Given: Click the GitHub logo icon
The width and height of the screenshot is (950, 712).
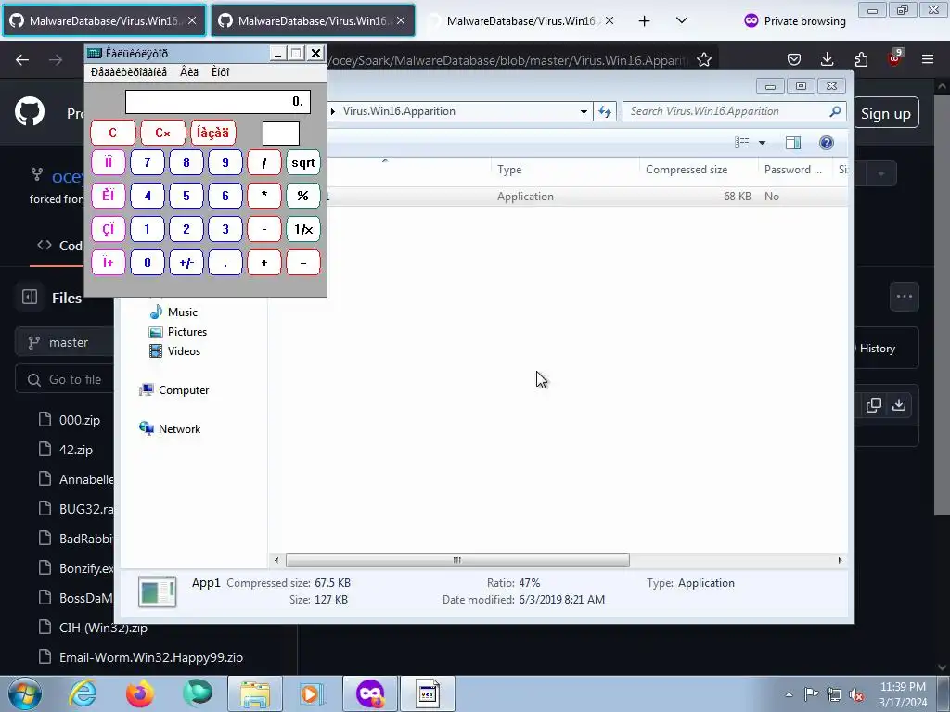Looking at the screenshot, I should 29,111.
